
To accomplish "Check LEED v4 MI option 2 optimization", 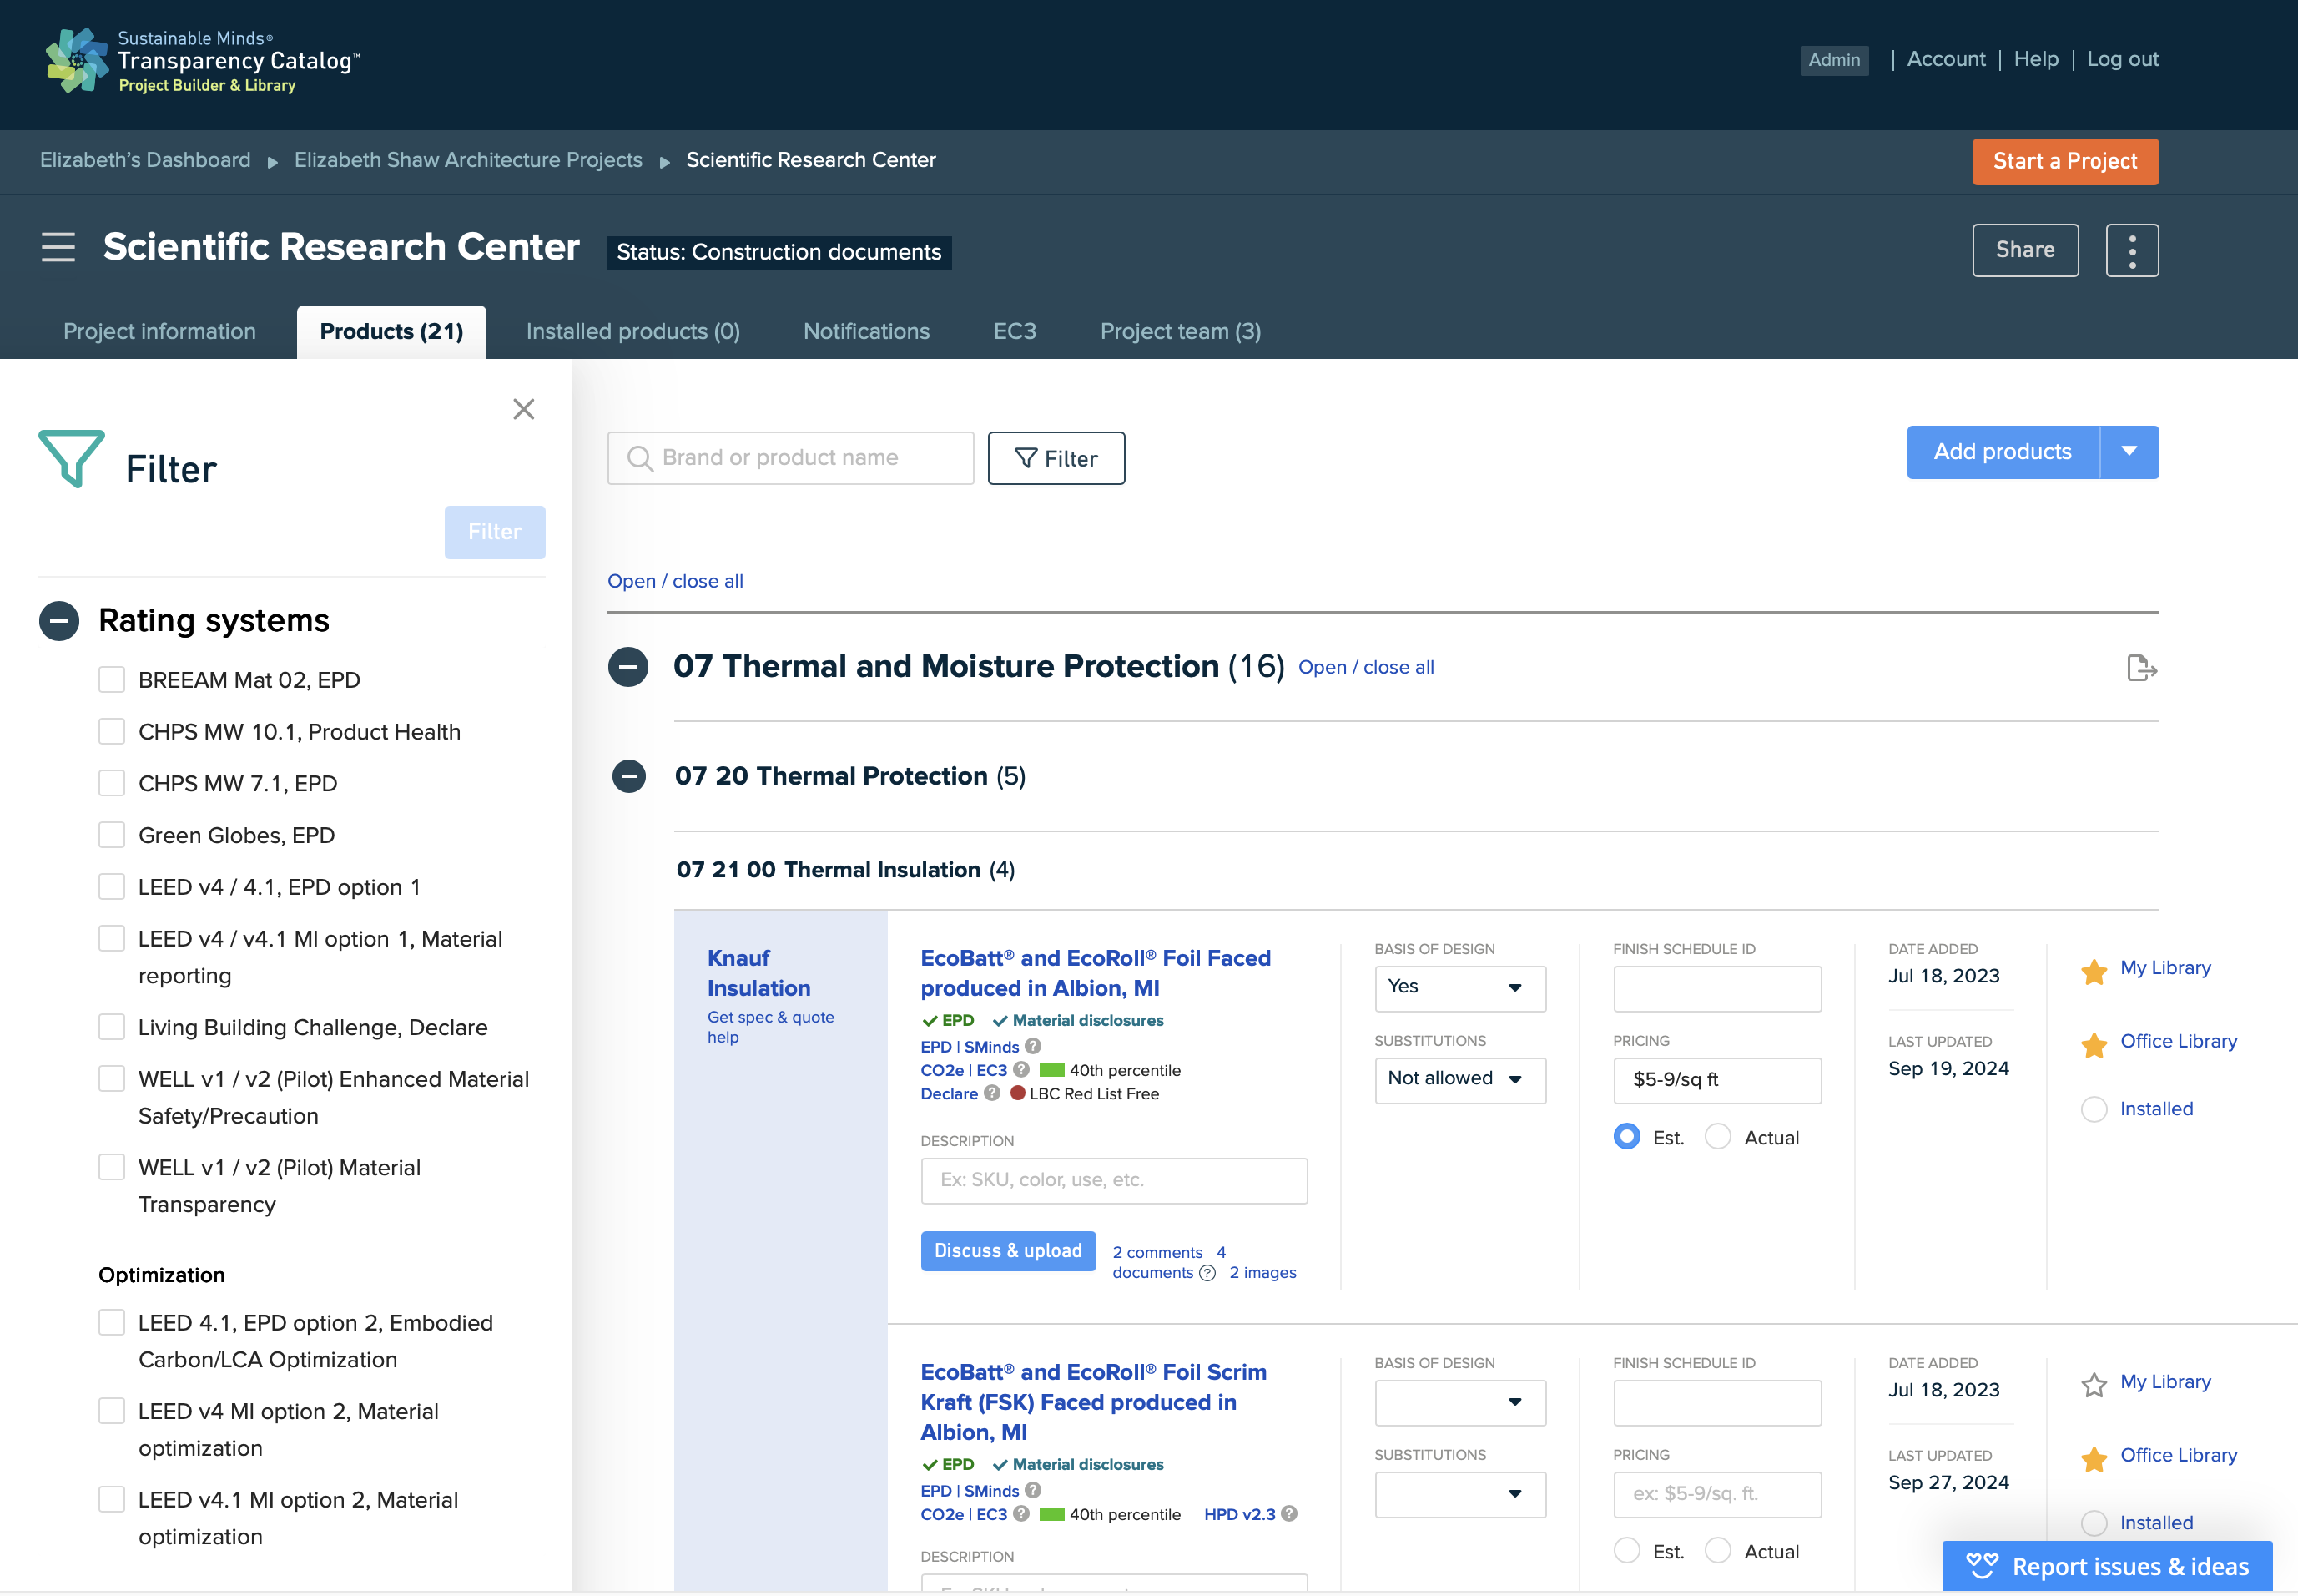I will (x=112, y=1411).
